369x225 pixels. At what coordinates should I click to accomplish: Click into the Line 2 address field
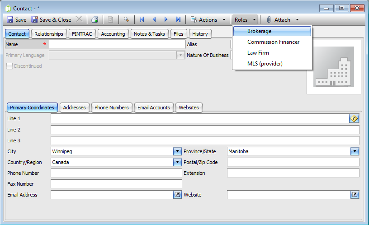[205, 130]
